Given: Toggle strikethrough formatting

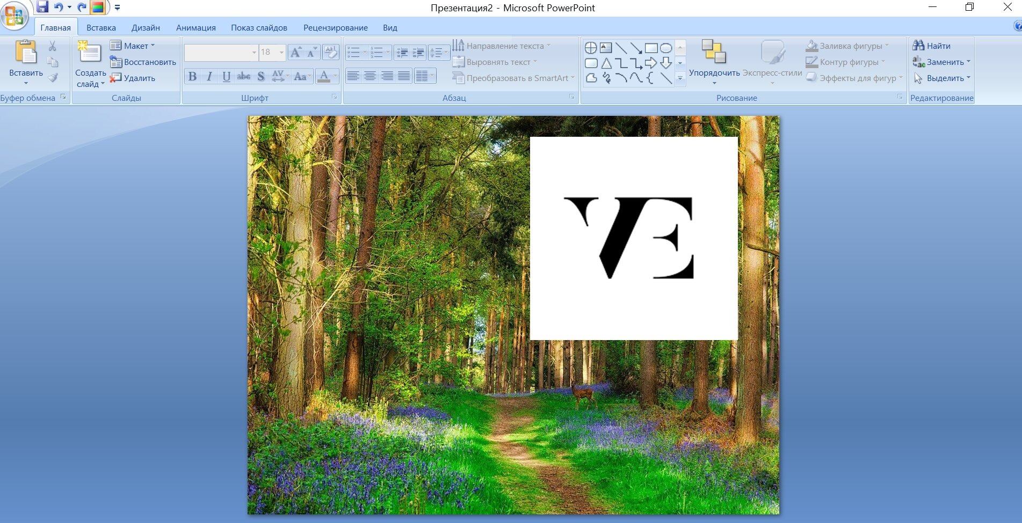Looking at the screenshot, I should coord(244,77).
